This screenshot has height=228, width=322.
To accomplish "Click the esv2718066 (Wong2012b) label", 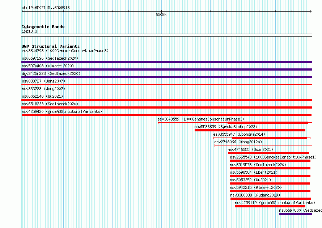I will (238, 142).
